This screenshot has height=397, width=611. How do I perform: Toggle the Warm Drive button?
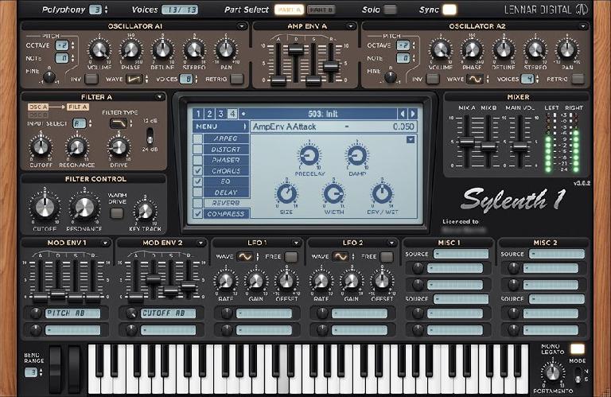(116, 213)
